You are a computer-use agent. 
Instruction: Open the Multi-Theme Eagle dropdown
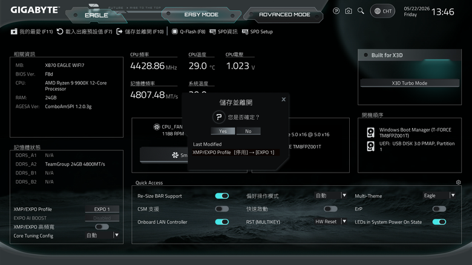(x=439, y=196)
